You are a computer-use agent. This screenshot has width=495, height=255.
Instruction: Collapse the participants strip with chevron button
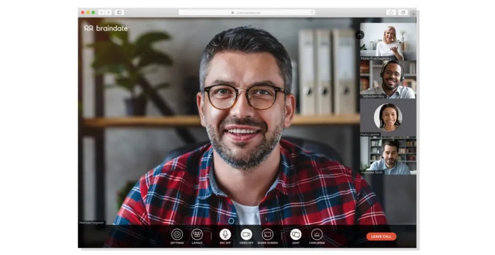click(360, 35)
